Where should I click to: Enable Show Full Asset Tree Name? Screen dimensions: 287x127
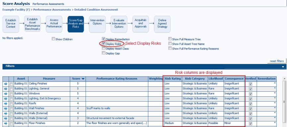[170, 44]
